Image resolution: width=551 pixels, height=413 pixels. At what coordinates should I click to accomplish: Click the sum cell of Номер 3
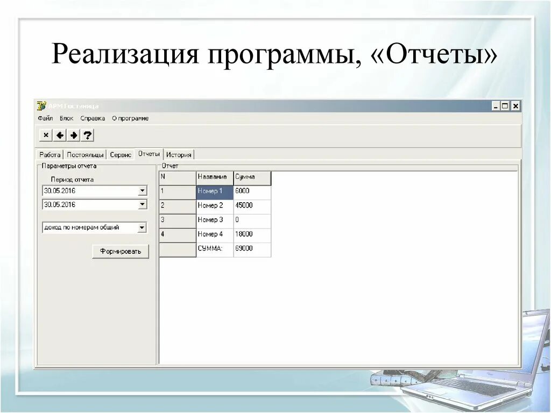point(252,222)
